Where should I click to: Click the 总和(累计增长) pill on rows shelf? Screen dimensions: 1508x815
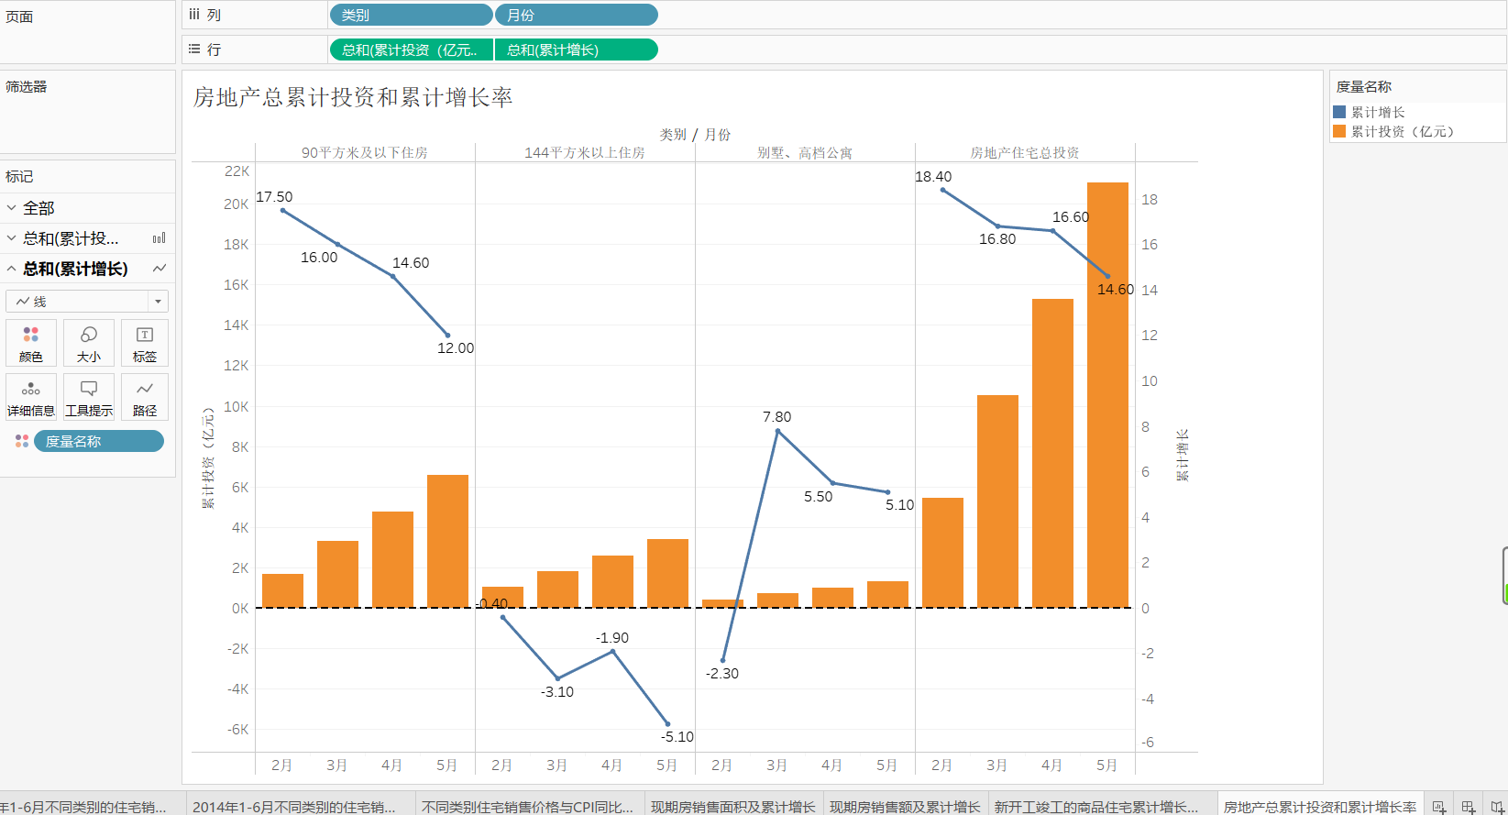576,50
